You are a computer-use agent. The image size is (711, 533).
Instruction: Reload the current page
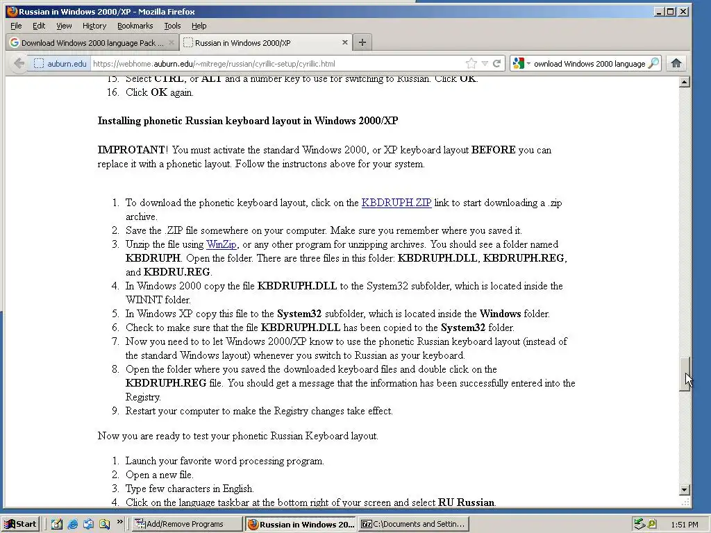click(497, 63)
